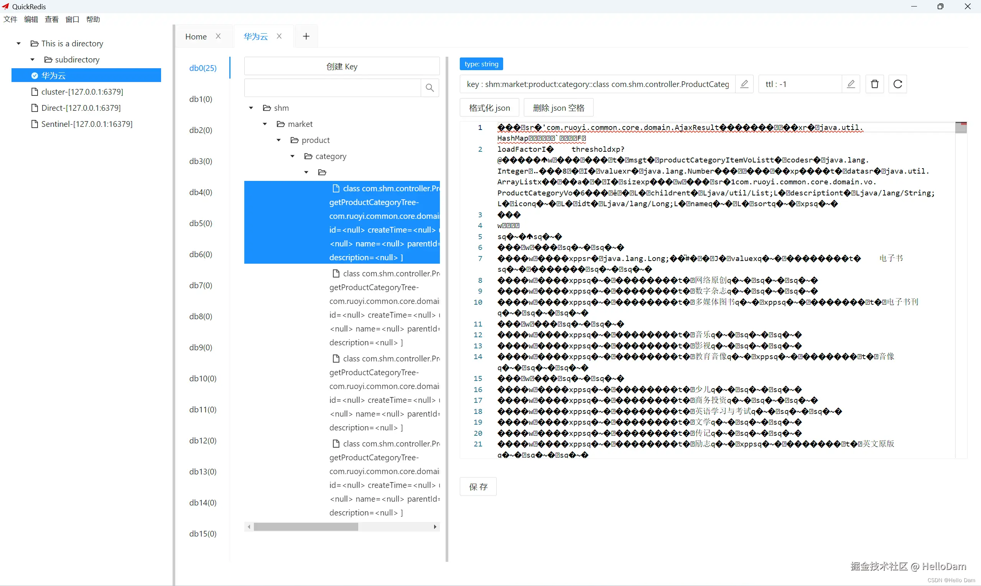Switch to the Home tab

click(196, 37)
